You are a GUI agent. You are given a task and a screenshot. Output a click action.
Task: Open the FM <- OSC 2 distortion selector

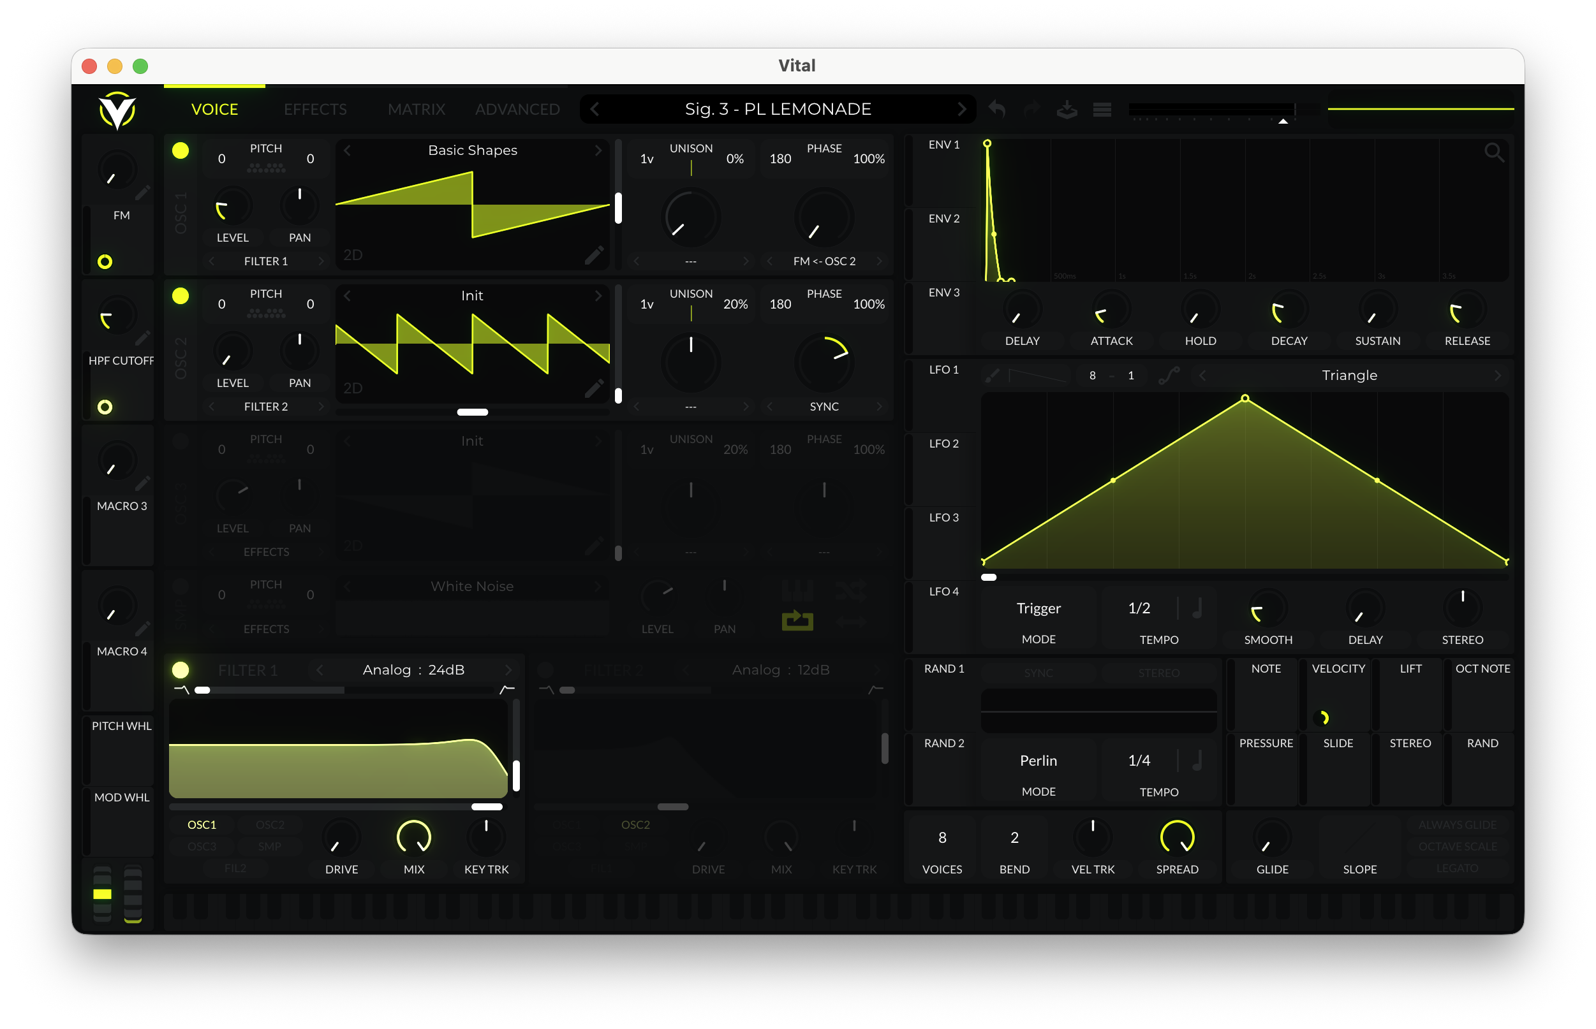point(824,261)
